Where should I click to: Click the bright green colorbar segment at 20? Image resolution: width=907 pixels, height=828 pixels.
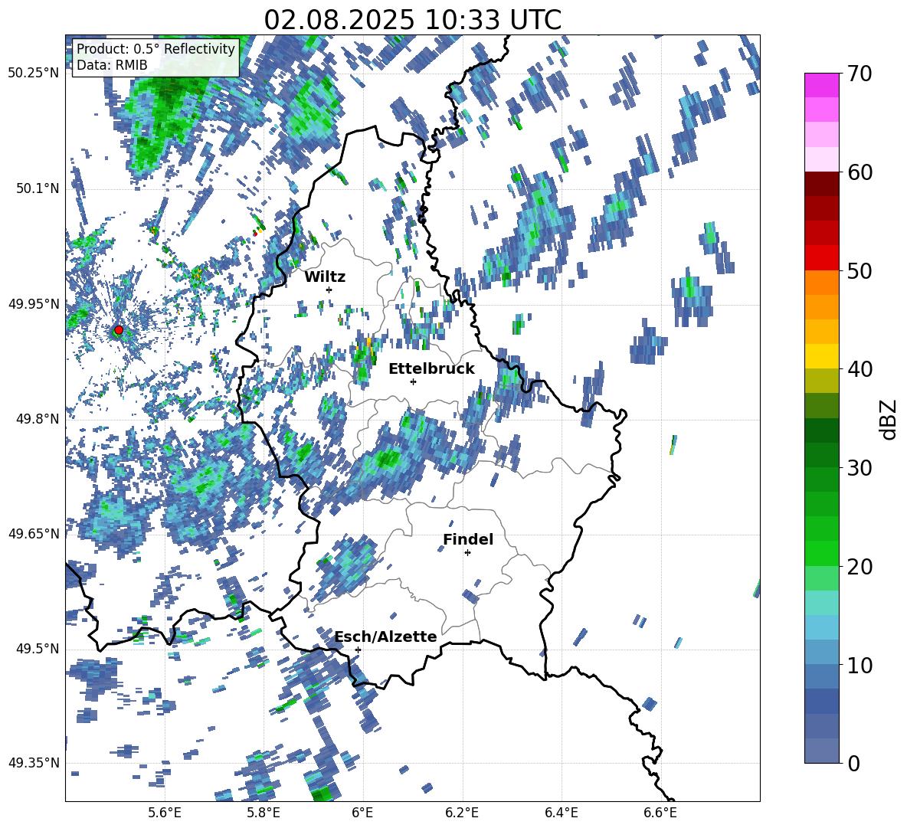click(x=821, y=553)
